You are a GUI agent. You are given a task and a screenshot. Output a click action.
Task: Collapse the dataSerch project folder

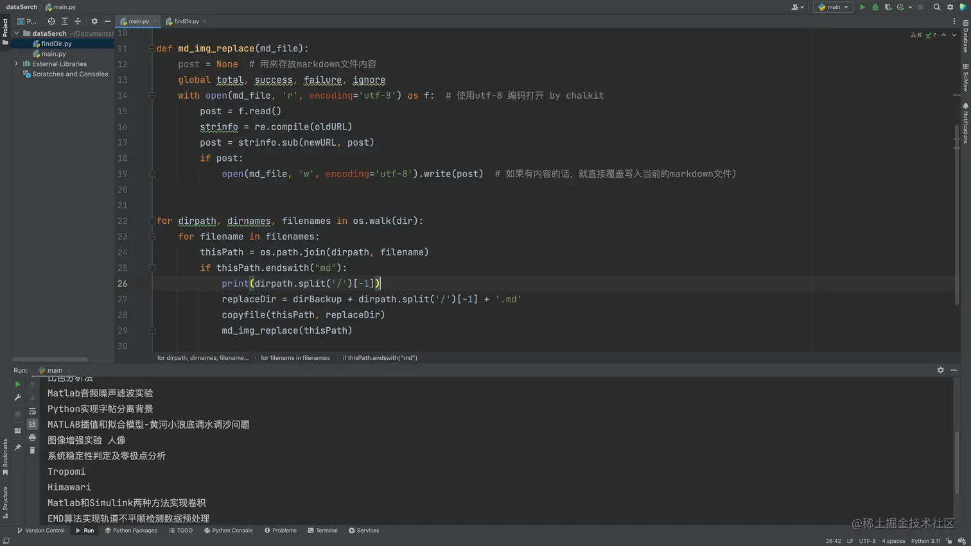pos(17,33)
